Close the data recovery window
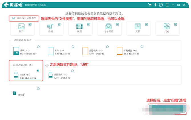Viewport: 191px width, 120px height. (184, 5)
